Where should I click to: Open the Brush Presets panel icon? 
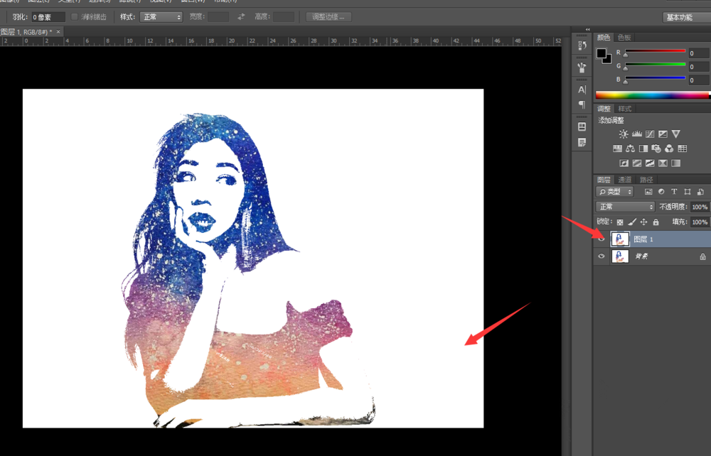click(582, 67)
